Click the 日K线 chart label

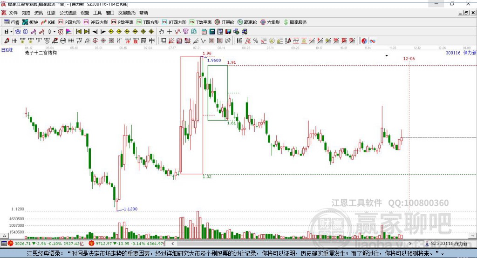7,50
